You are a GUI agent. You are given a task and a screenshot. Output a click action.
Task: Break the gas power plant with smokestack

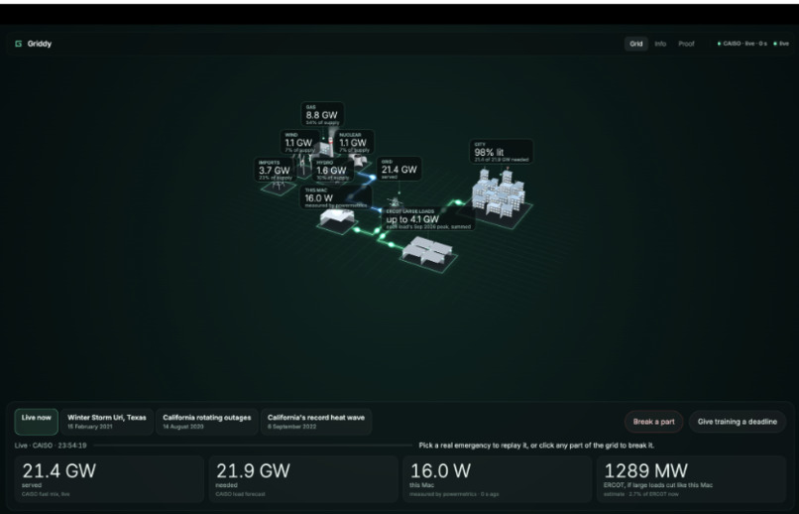pos(324,147)
